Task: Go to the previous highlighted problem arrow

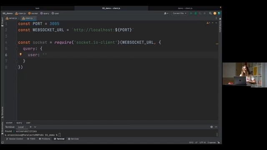Action: click(212, 23)
